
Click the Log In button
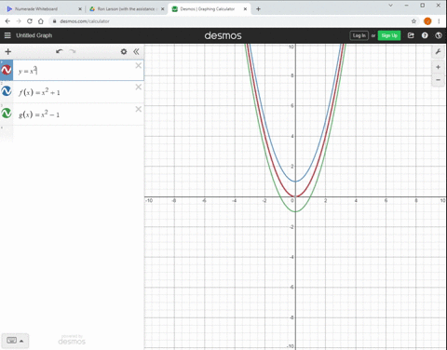[359, 35]
